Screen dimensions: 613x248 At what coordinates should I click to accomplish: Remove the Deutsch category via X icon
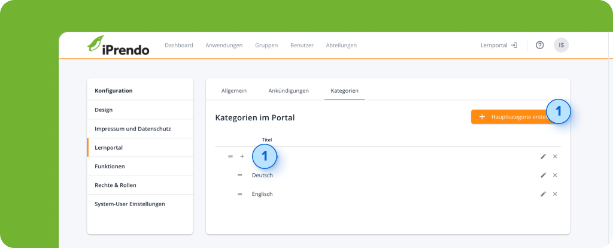point(555,175)
